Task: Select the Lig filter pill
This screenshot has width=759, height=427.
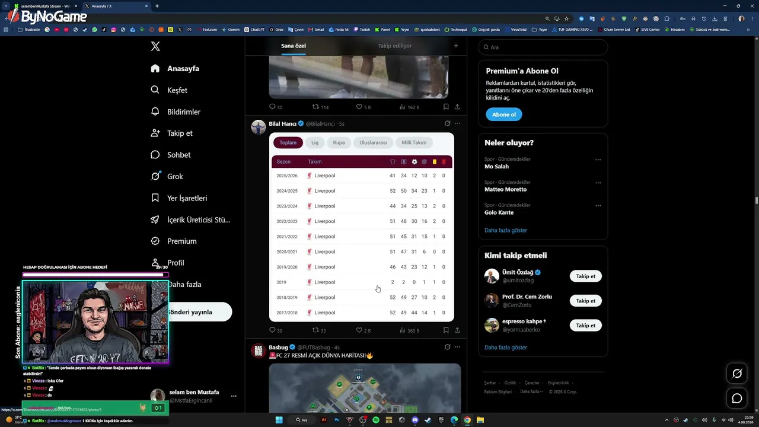Action: point(315,142)
